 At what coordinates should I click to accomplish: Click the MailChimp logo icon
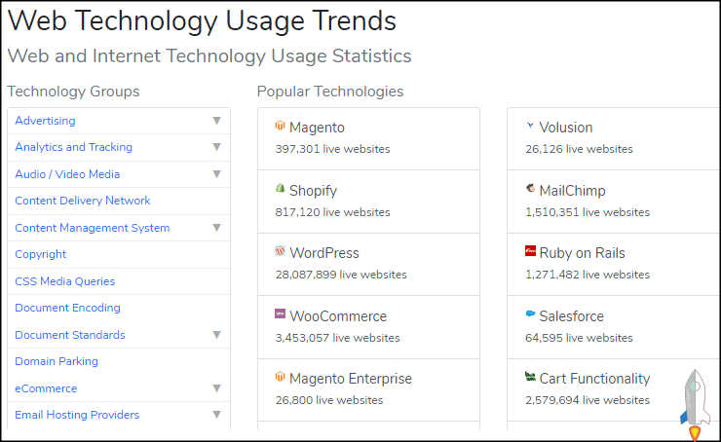(x=530, y=189)
